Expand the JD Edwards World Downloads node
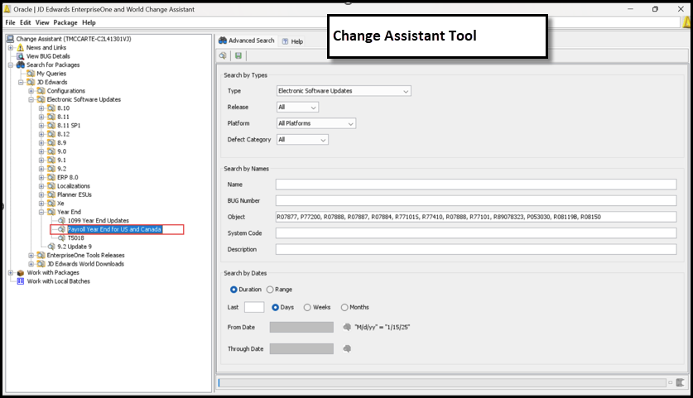 pos(31,264)
